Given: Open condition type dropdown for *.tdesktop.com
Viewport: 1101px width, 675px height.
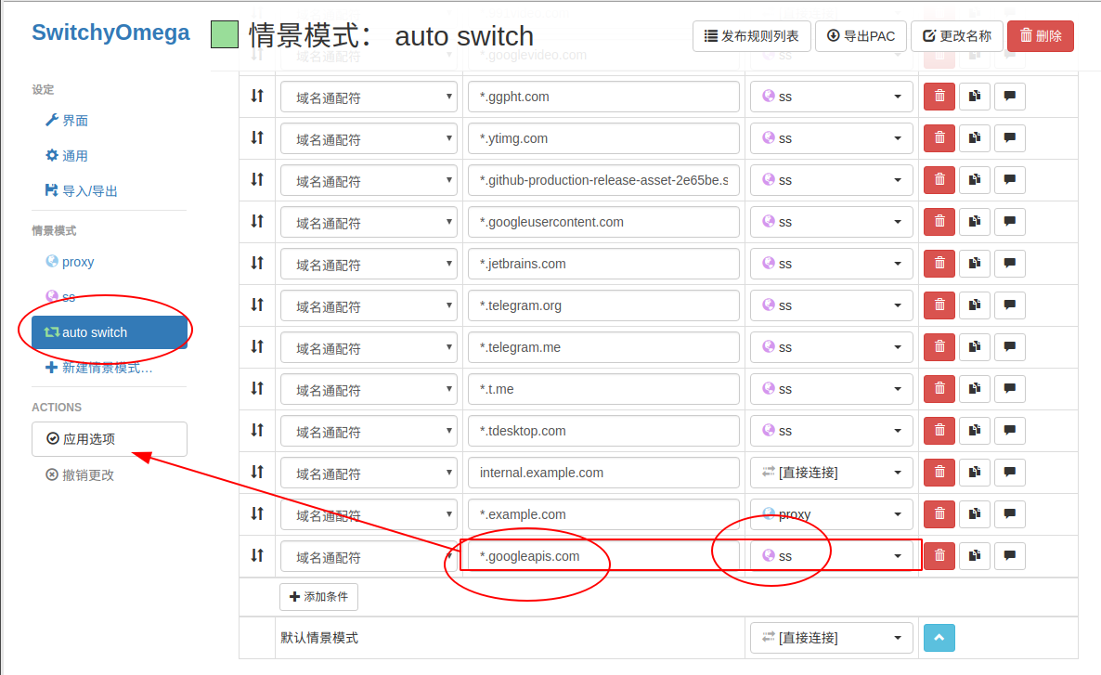Looking at the screenshot, I should click(x=369, y=431).
